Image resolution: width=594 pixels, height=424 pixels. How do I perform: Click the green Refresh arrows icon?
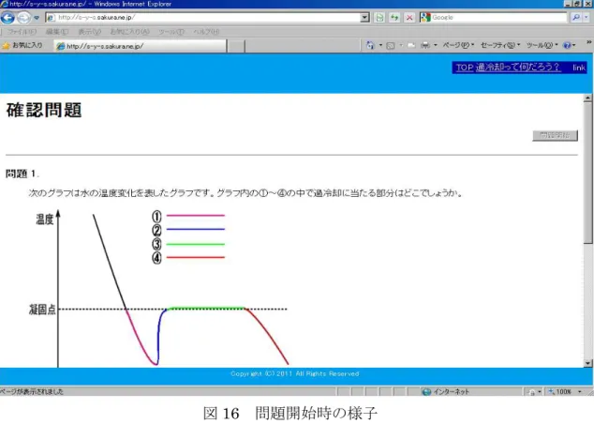pos(394,18)
